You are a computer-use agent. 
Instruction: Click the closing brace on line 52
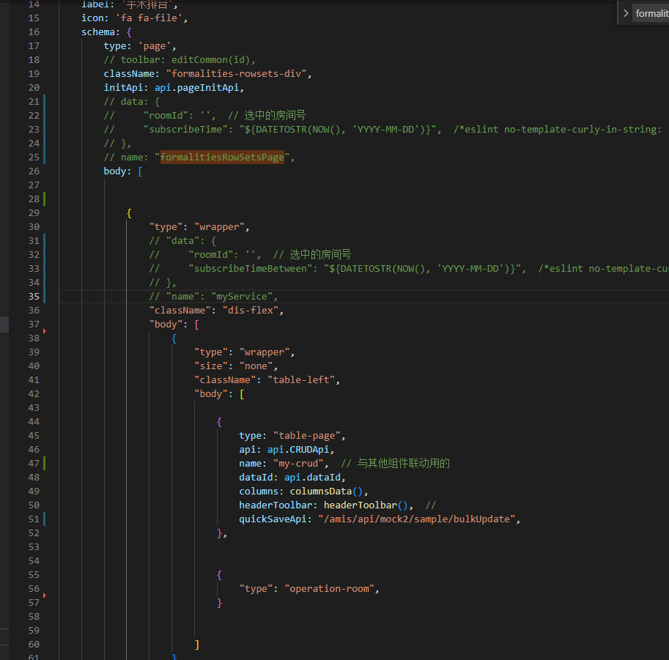pos(219,533)
